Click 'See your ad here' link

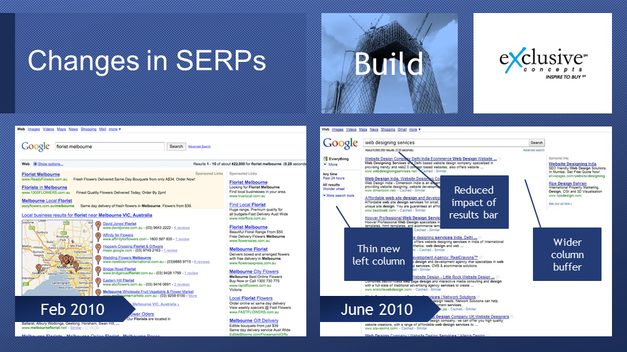[x=560, y=204]
